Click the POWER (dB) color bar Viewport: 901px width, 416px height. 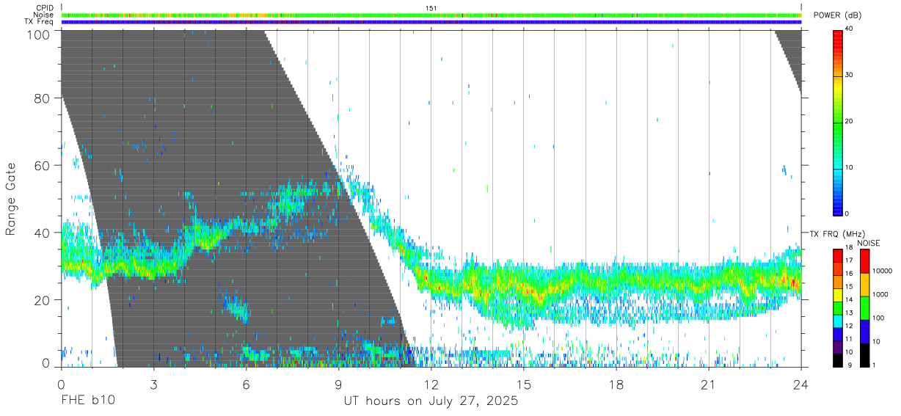pyautogui.click(x=838, y=122)
